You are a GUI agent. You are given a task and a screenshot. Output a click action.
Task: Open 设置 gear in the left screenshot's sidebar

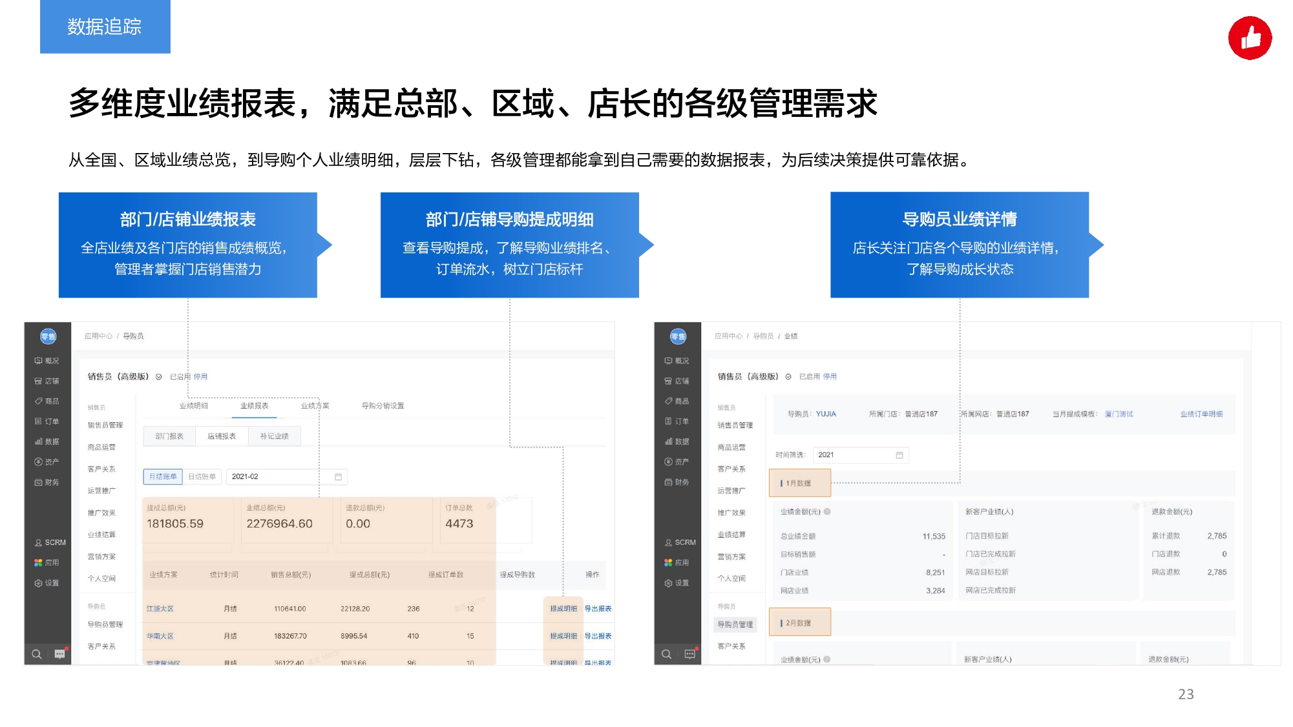[47, 583]
